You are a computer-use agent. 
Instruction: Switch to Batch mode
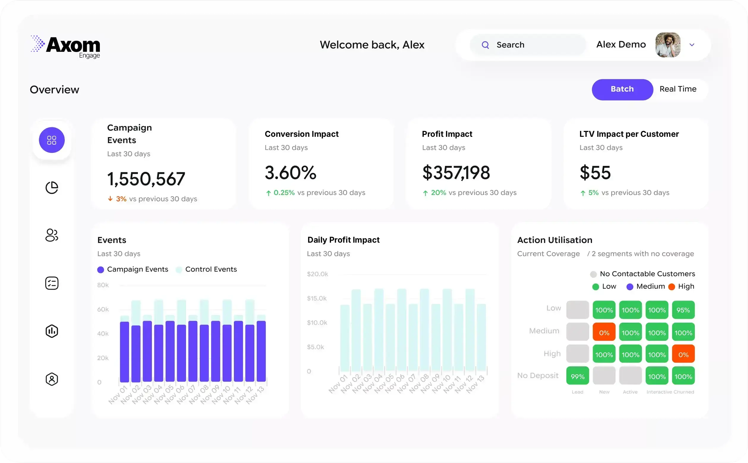(622, 90)
